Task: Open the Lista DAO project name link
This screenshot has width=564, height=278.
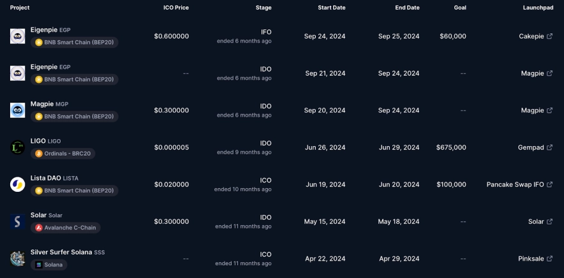Action: tap(45, 178)
